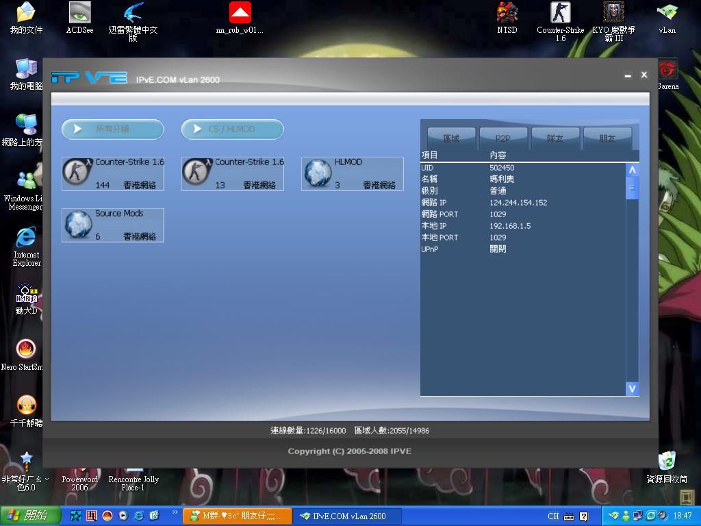The height and width of the screenshot is (526, 701).
Task: Open the Powerword 2006 desktop shortcut
Action: point(79,479)
